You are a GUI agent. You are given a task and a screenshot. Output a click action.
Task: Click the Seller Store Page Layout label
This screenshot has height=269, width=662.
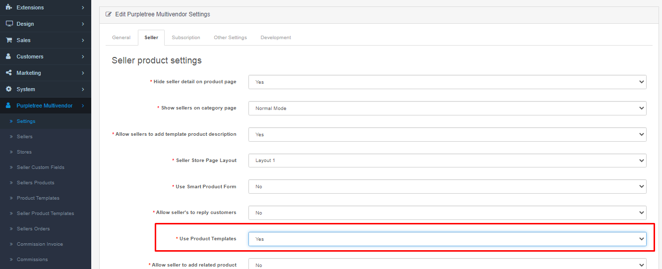pos(206,161)
